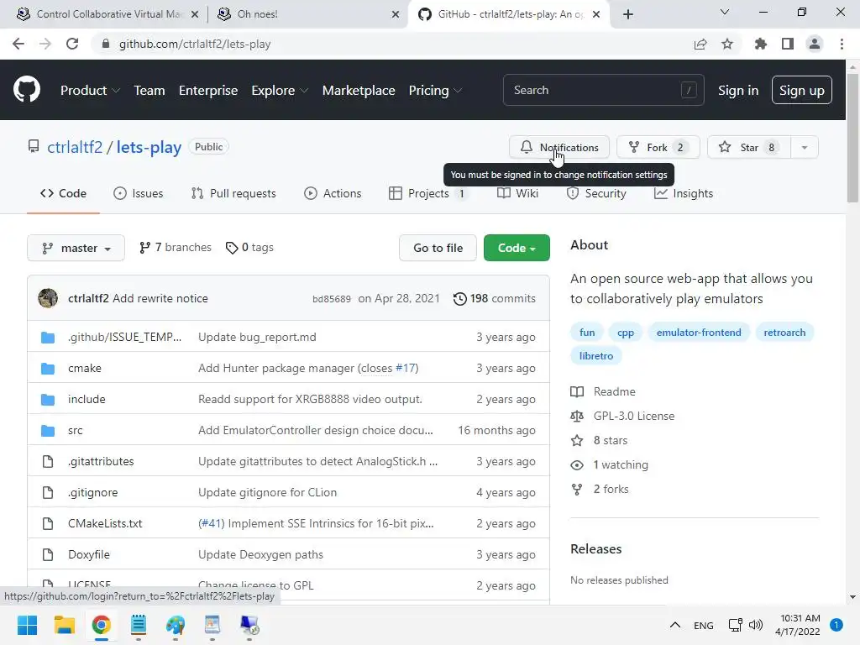This screenshot has width=860, height=645.
Task: Reload the page with refresh icon
Action: pos(72,44)
